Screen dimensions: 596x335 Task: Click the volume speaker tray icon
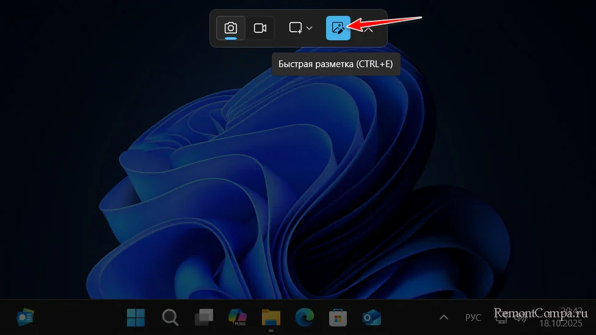(520, 317)
